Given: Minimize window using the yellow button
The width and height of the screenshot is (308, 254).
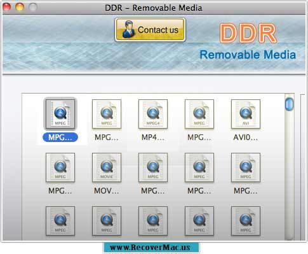Looking at the screenshot, I should point(20,7).
